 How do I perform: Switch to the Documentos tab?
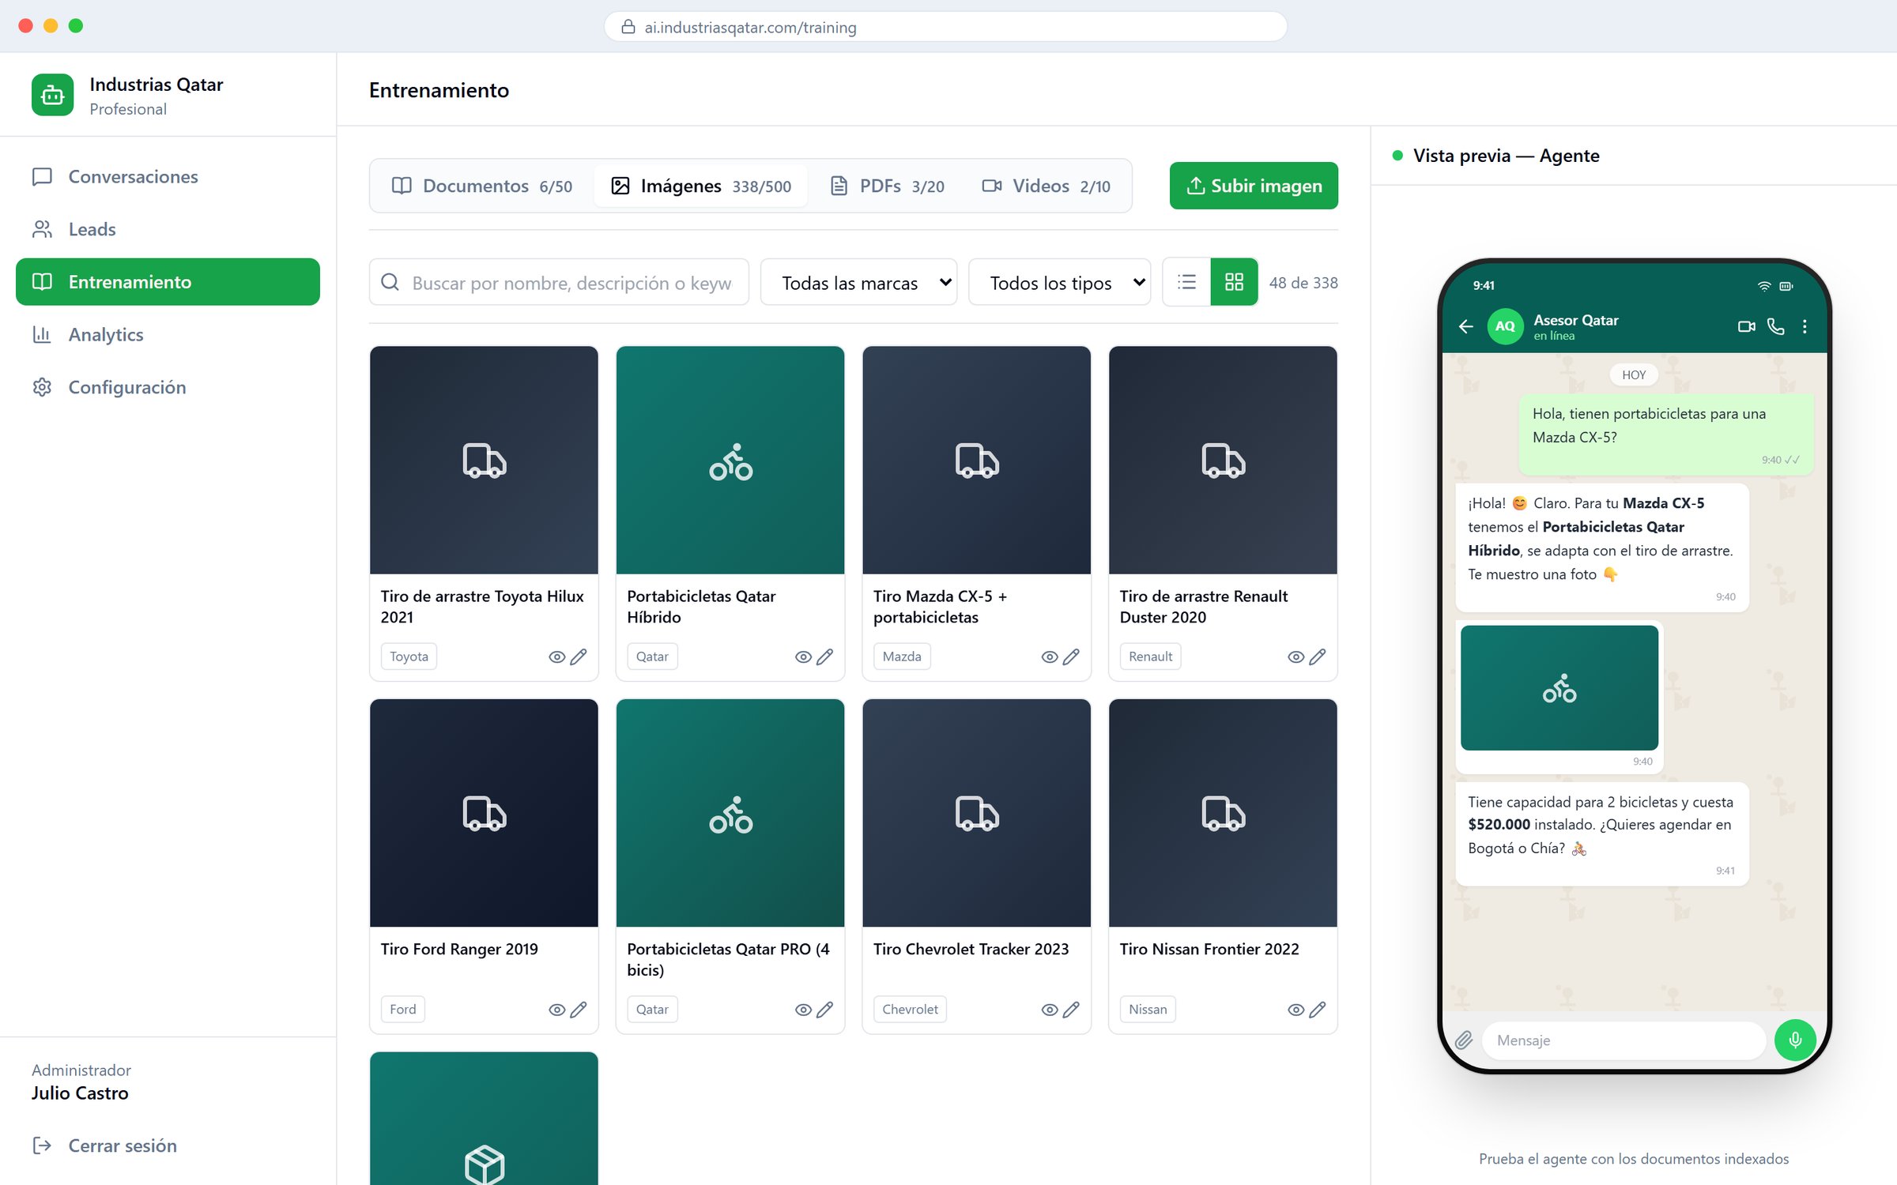click(x=482, y=186)
